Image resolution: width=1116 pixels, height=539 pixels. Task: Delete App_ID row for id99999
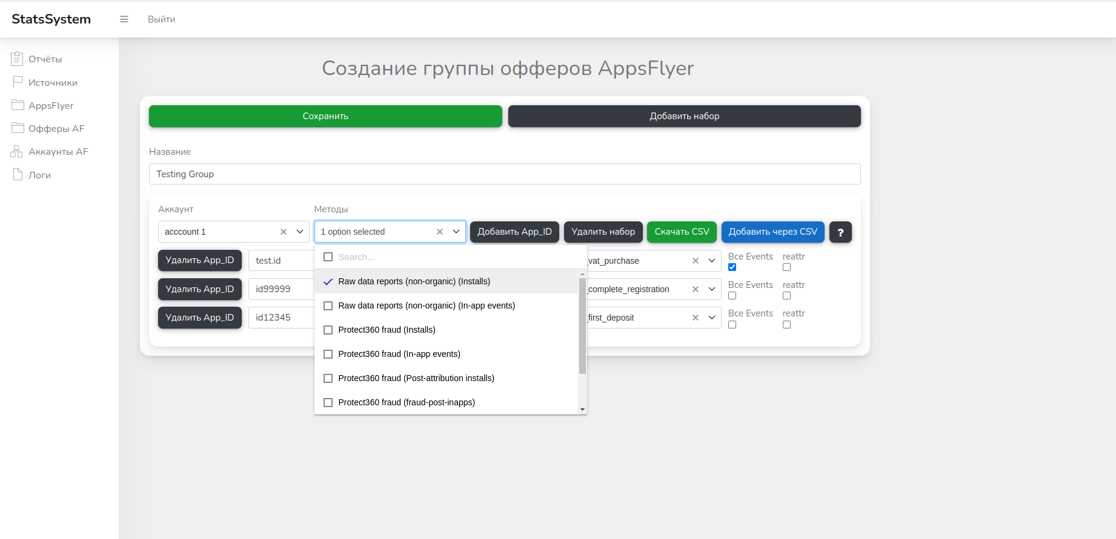(200, 289)
